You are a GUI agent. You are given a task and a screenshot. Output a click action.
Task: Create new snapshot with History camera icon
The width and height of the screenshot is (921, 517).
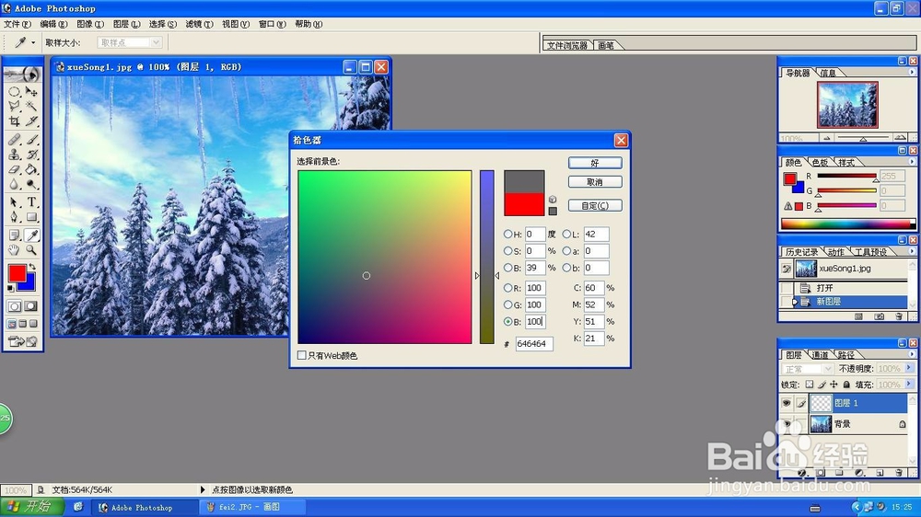[879, 316]
